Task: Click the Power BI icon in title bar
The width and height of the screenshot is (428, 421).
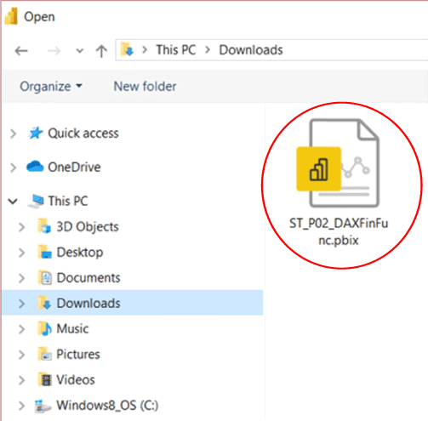Action: (11, 16)
